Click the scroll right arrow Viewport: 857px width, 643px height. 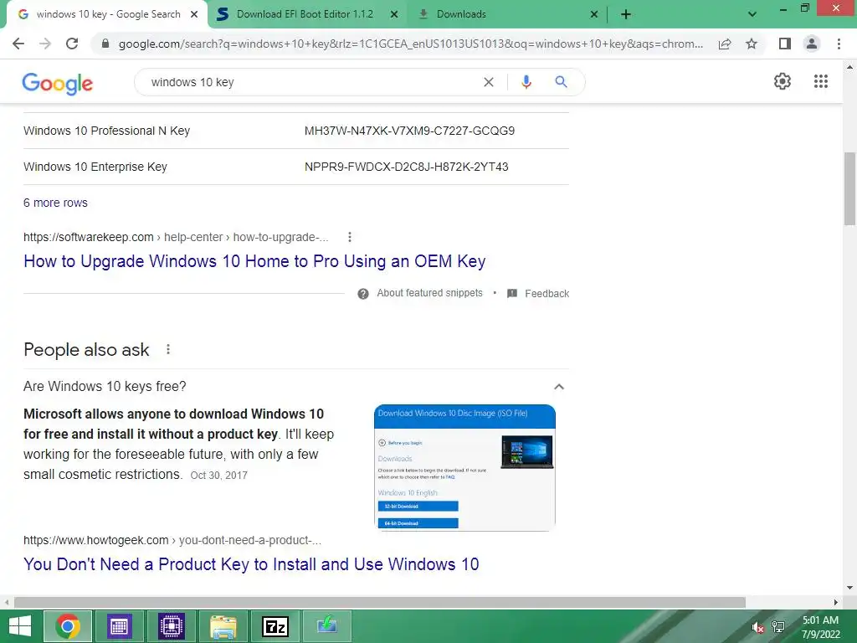coord(835,602)
